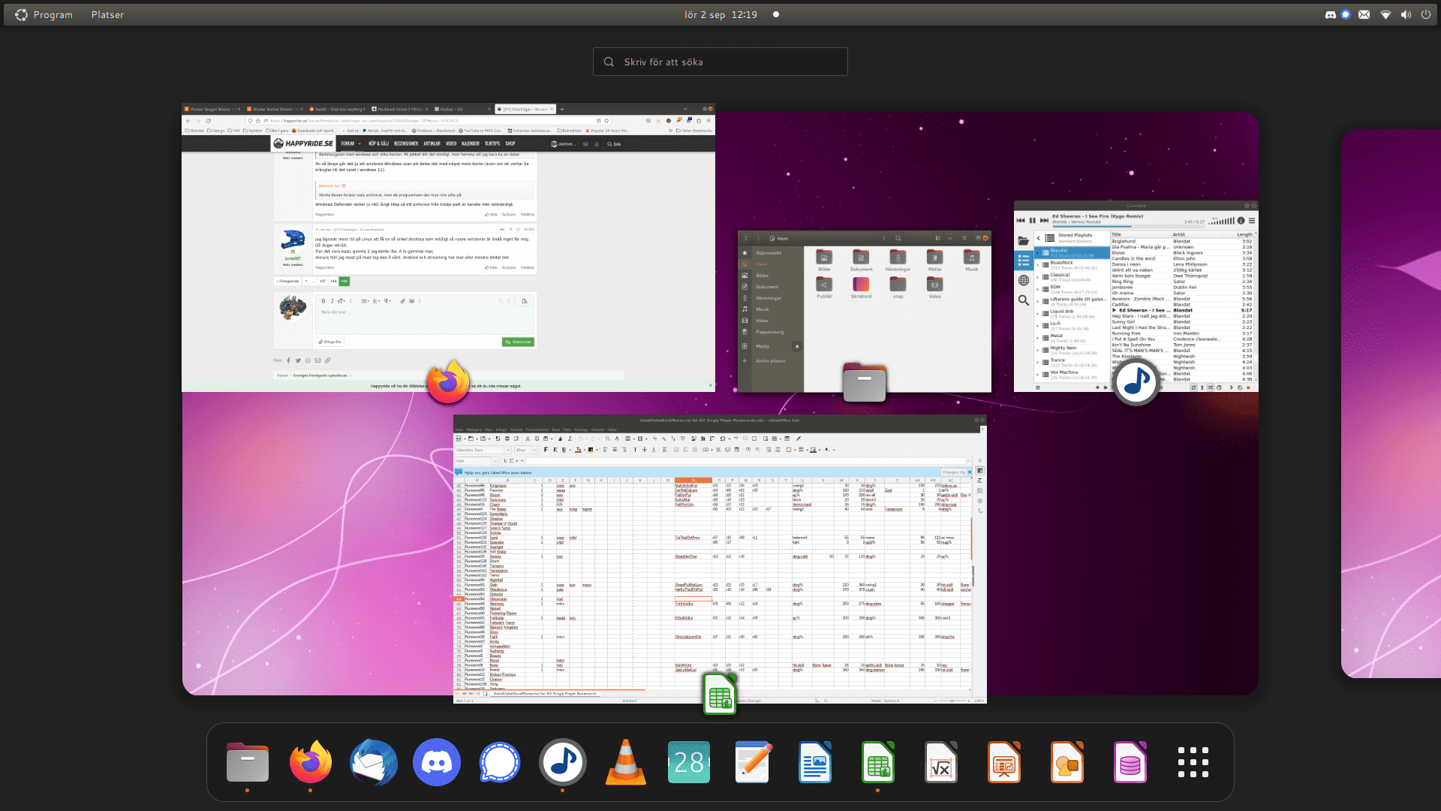Open LibreOffice Base from the dock
Viewport: 1441px width, 811px height.
point(1130,762)
